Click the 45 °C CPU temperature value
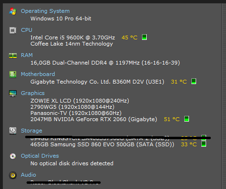The width and height of the screenshot is (226, 189). click(130, 38)
